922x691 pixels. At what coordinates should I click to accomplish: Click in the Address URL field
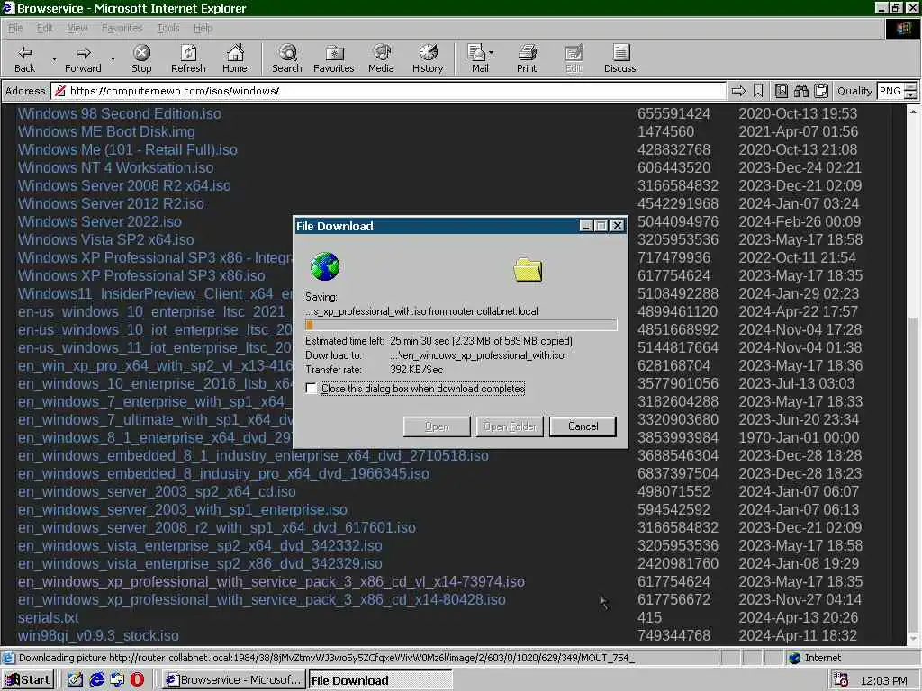[388, 91]
